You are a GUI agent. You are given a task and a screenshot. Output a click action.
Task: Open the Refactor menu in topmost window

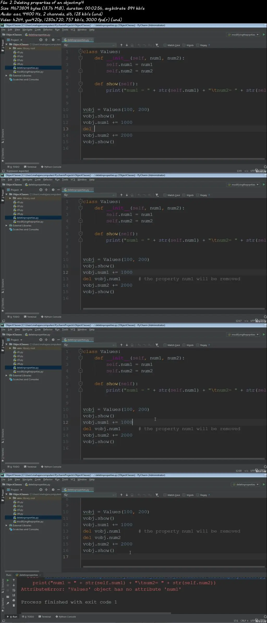[48, 30]
